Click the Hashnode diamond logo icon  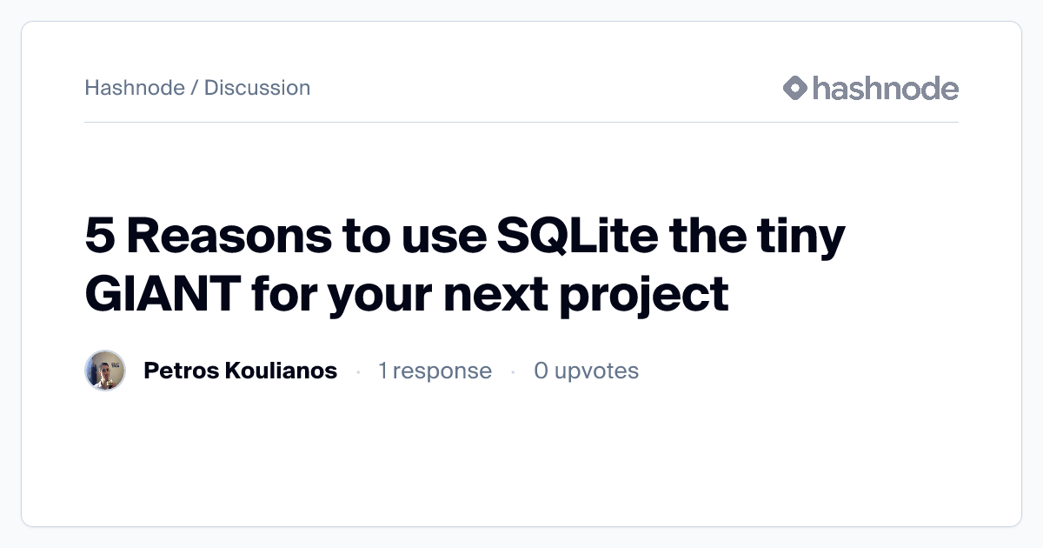795,88
